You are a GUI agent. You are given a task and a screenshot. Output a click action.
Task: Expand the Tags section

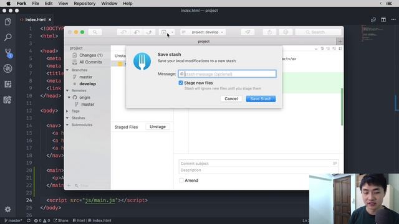[67, 111]
